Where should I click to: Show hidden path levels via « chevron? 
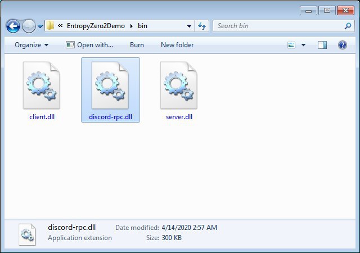tap(60, 26)
